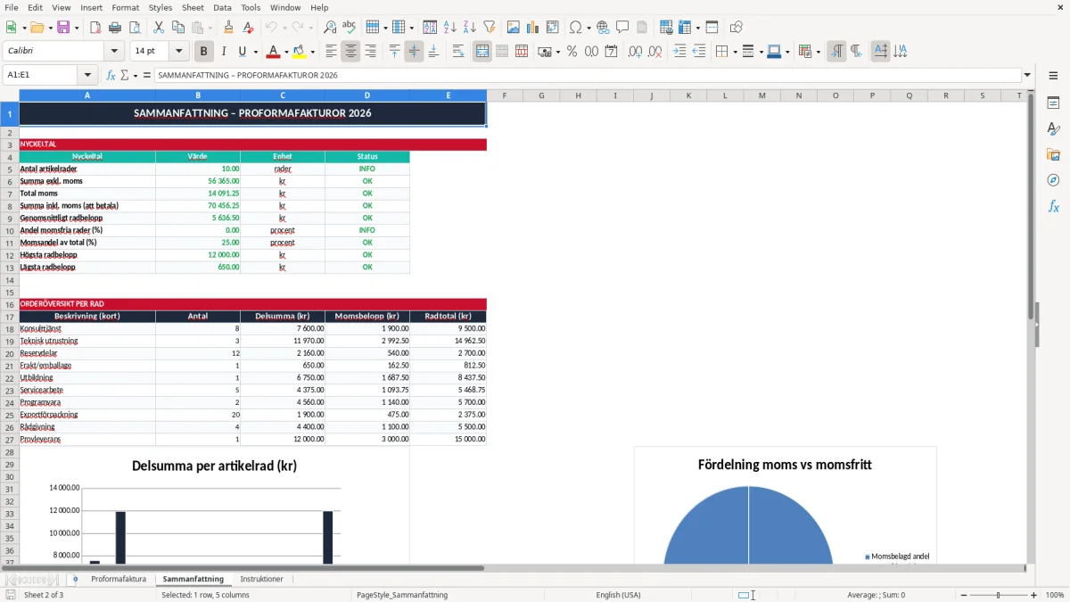Click the Insert Hyperlink globe icon
The width and height of the screenshot is (1070, 602).
tap(603, 28)
